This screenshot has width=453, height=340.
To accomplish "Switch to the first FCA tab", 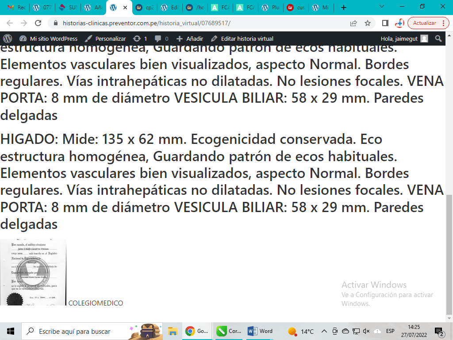I will [x=220, y=8].
